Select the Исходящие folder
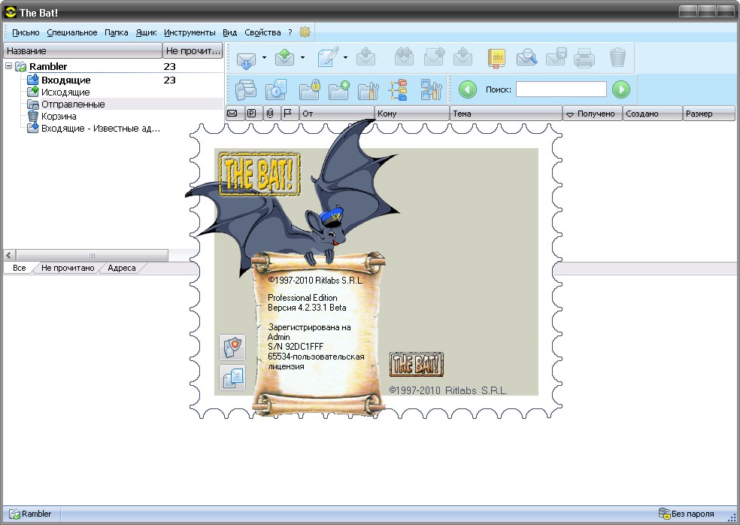The height and width of the screenshot is (525, 740). tap(65, 93)
